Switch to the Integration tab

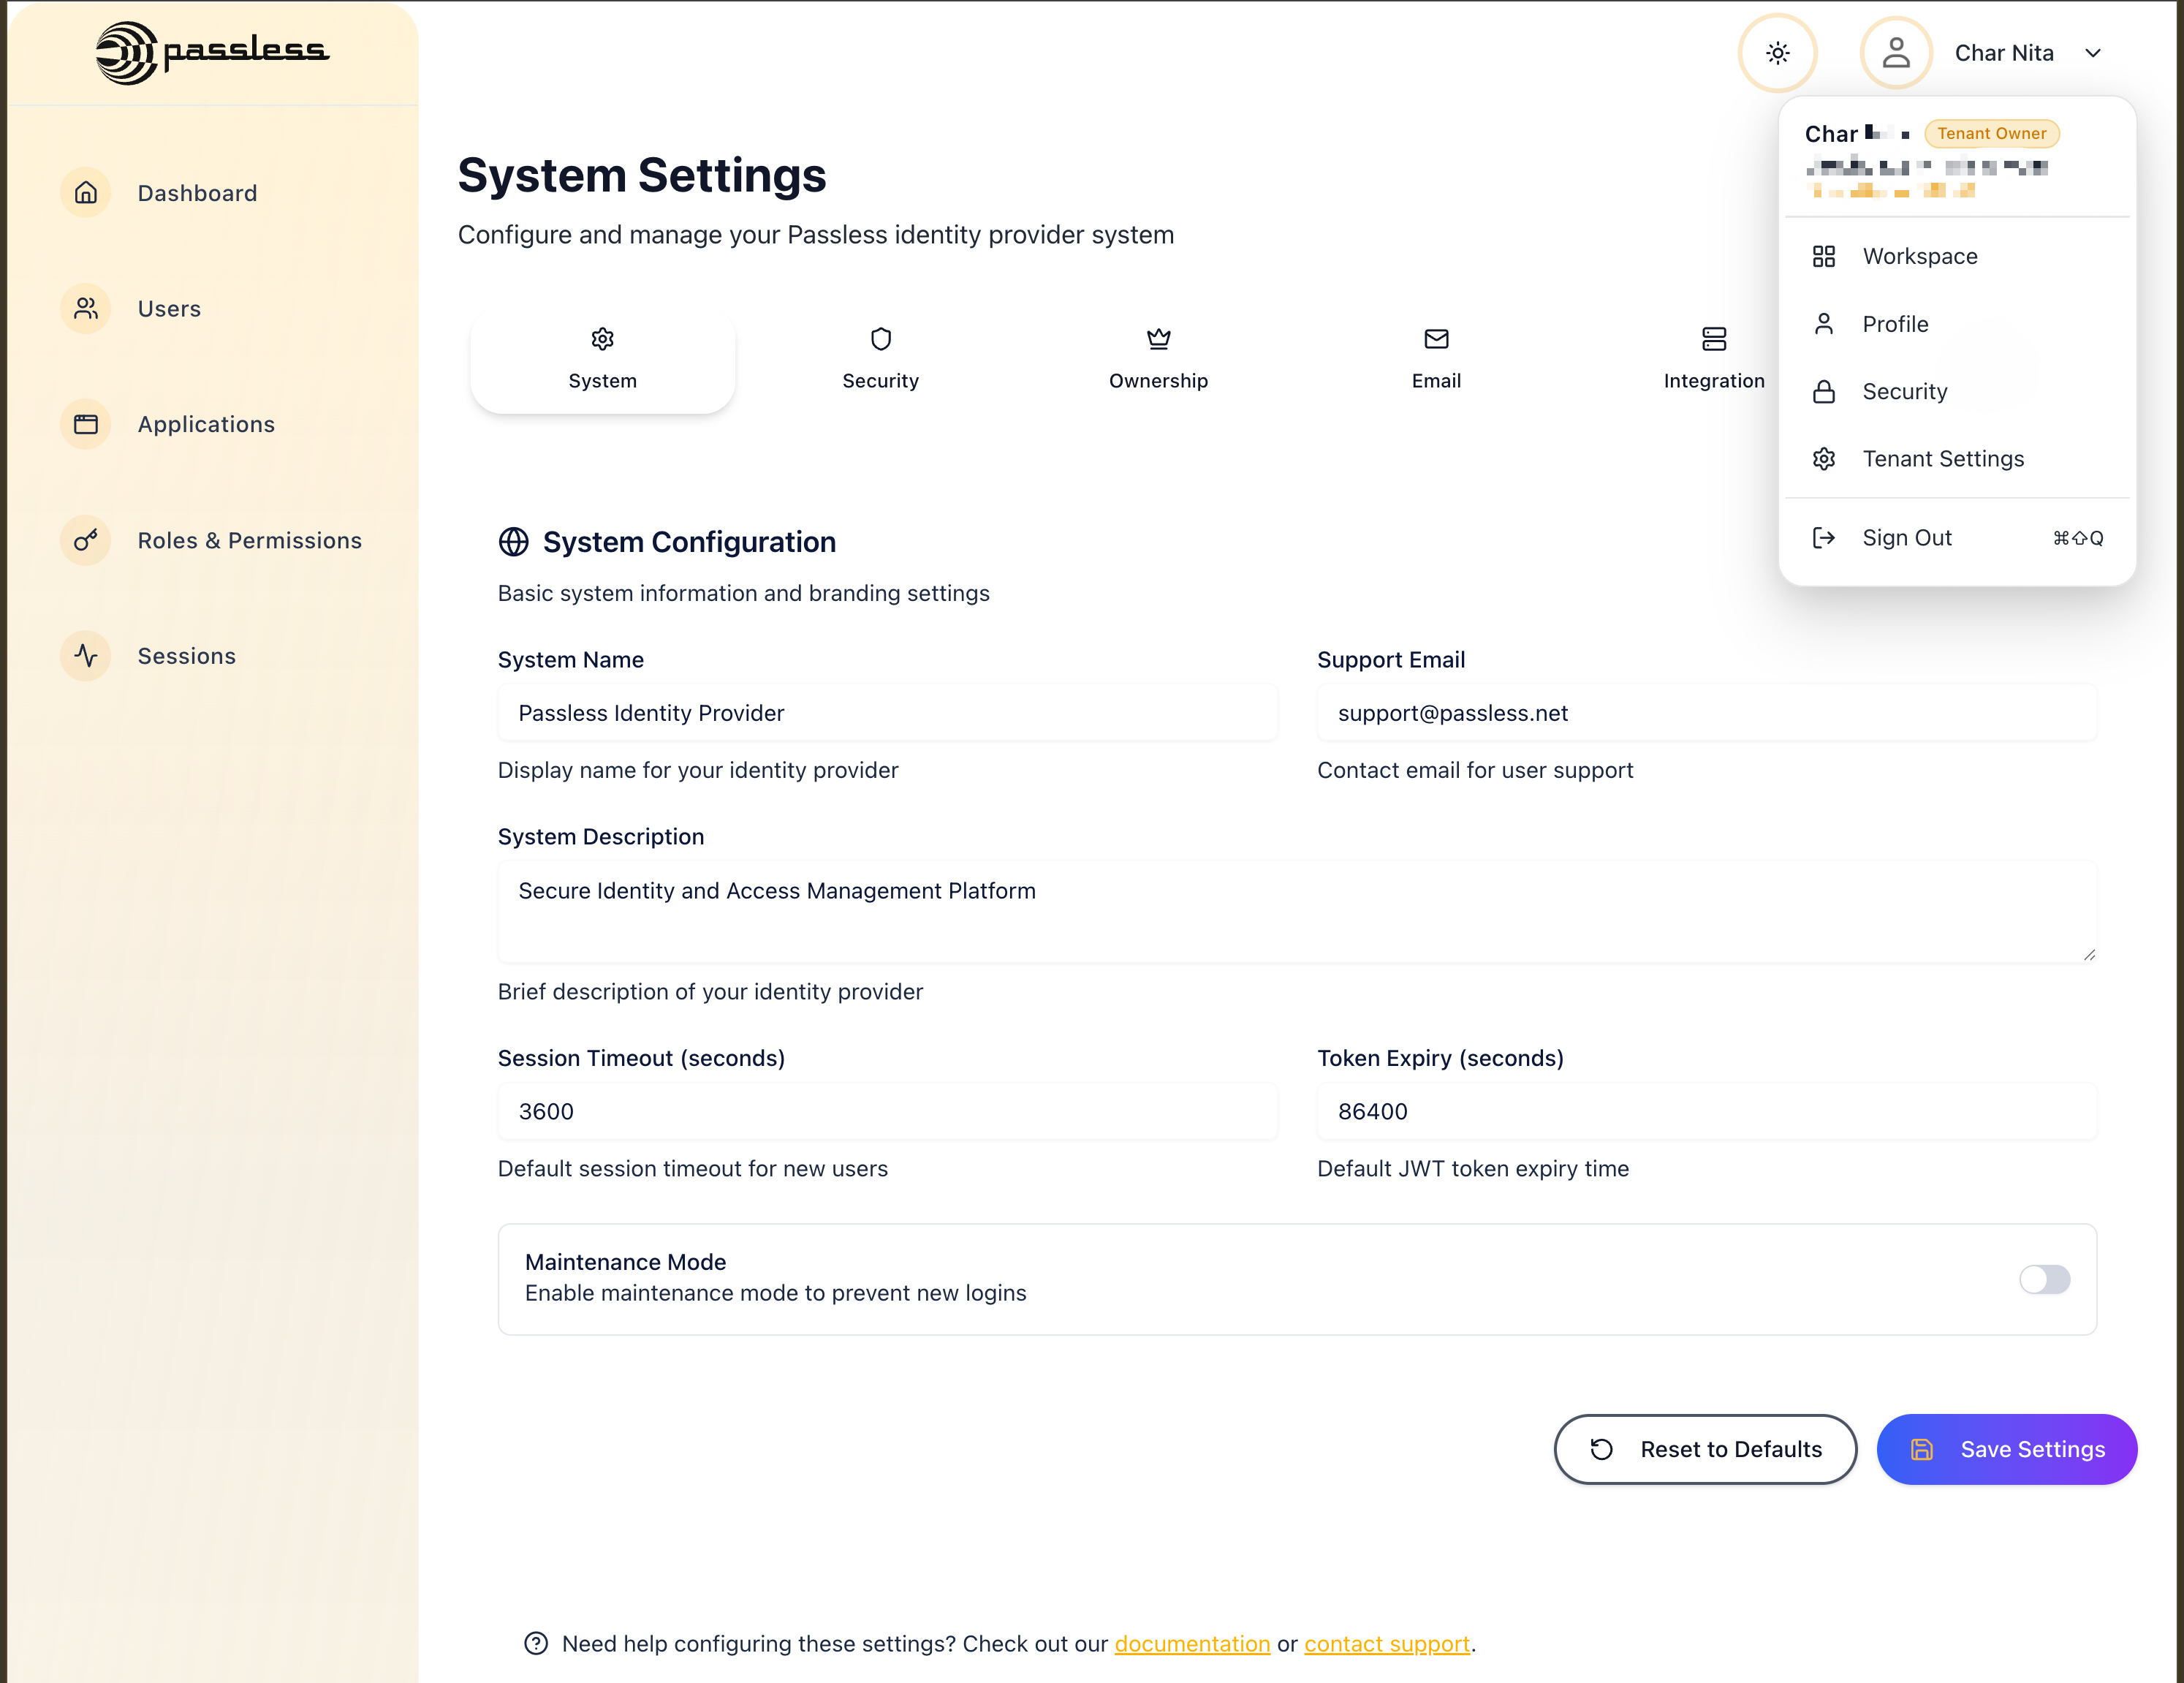(x=1714, y=359)
